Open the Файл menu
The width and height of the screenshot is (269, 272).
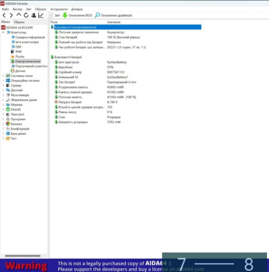4,9
